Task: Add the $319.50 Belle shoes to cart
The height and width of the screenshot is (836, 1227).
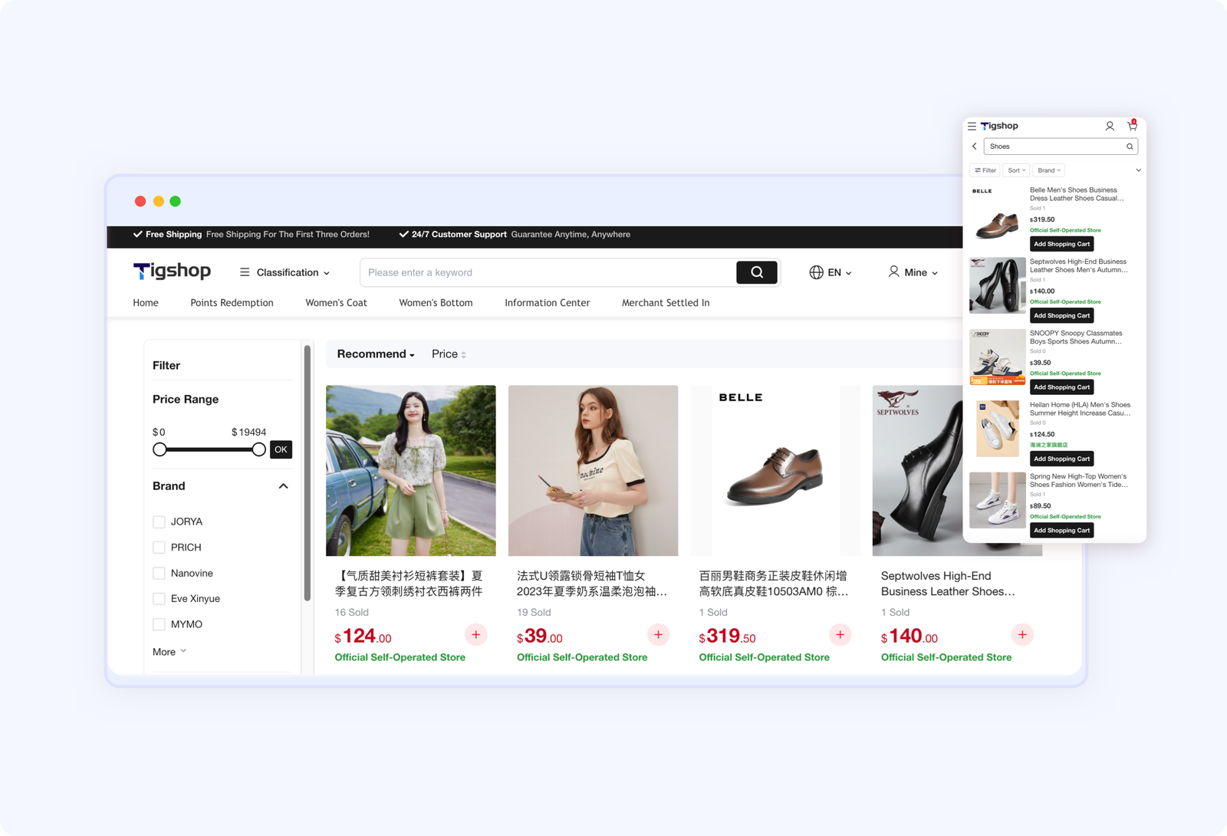Action: (840, 634)
